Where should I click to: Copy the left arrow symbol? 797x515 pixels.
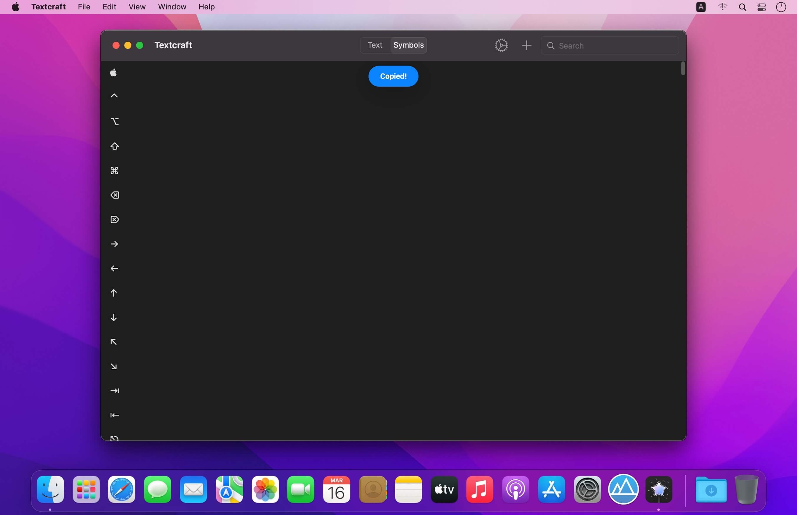(114, 268)
